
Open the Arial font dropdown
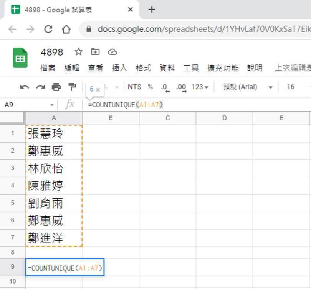pyautogui.click(x=248, y=87)
